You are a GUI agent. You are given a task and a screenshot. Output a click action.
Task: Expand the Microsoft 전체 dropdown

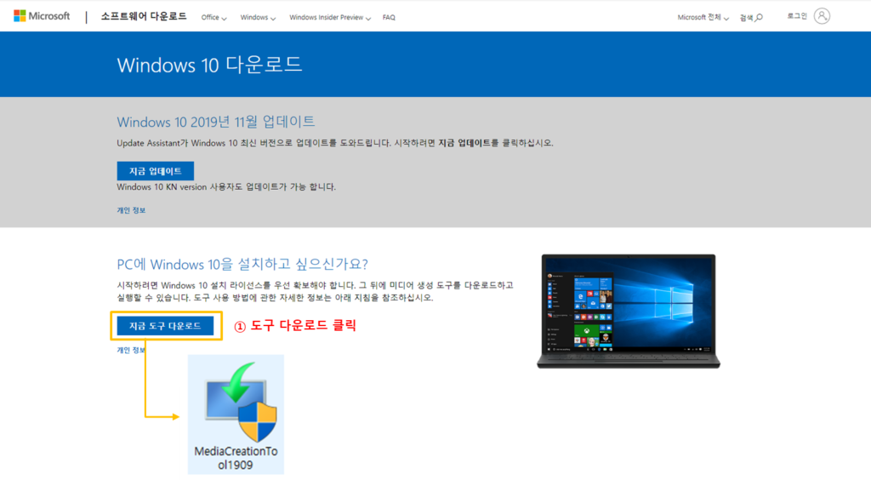(703, 18)
